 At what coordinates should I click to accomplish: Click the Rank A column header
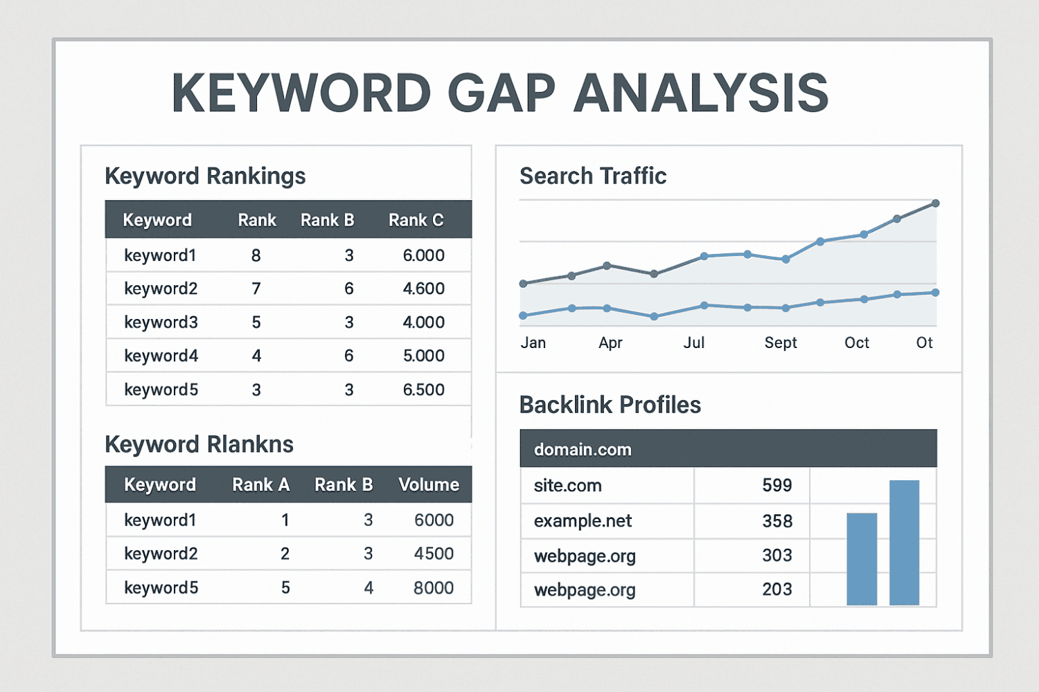tap(260, 484)
